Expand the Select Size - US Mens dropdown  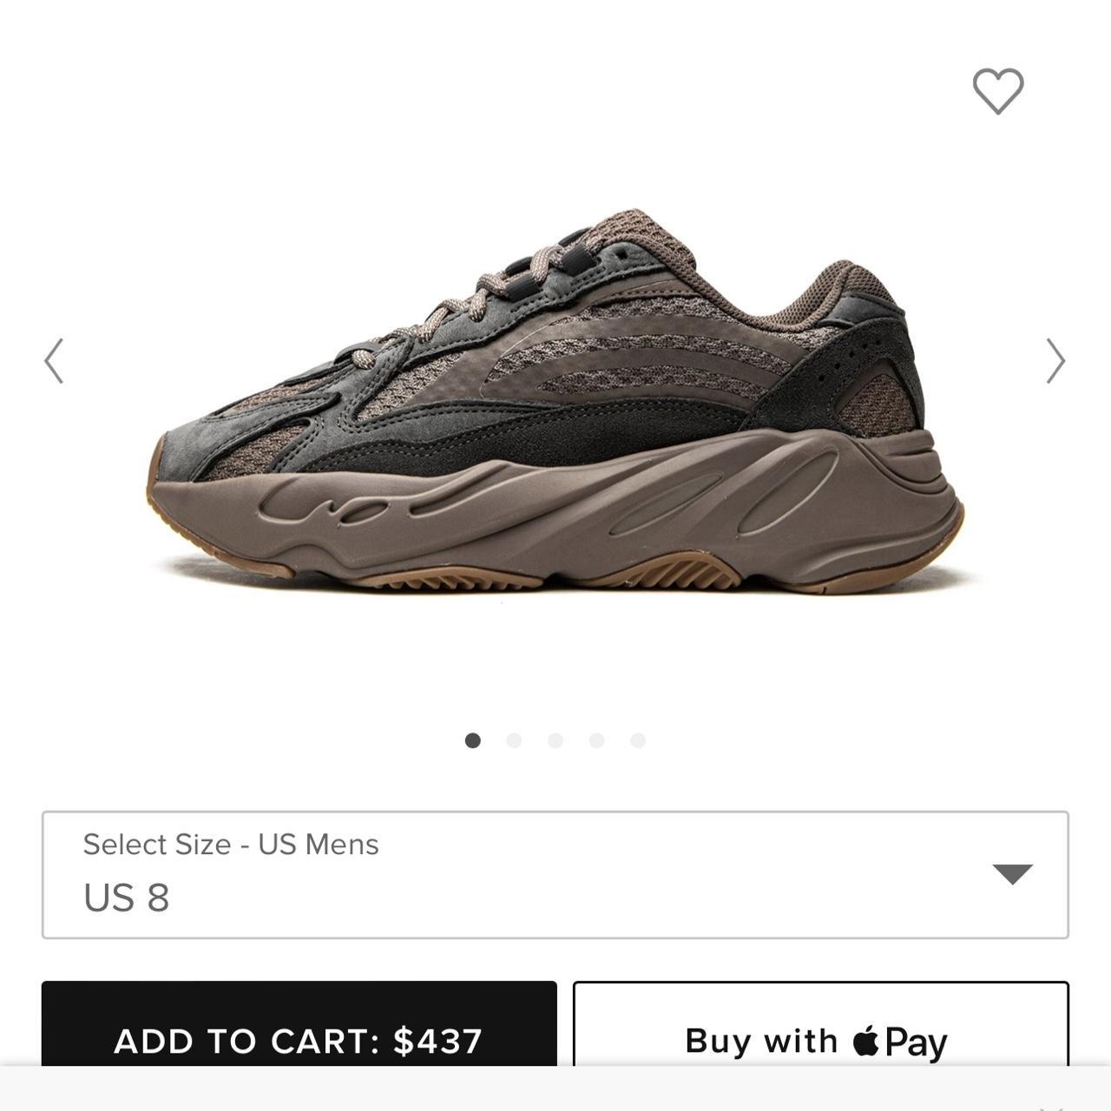point(555,875)
